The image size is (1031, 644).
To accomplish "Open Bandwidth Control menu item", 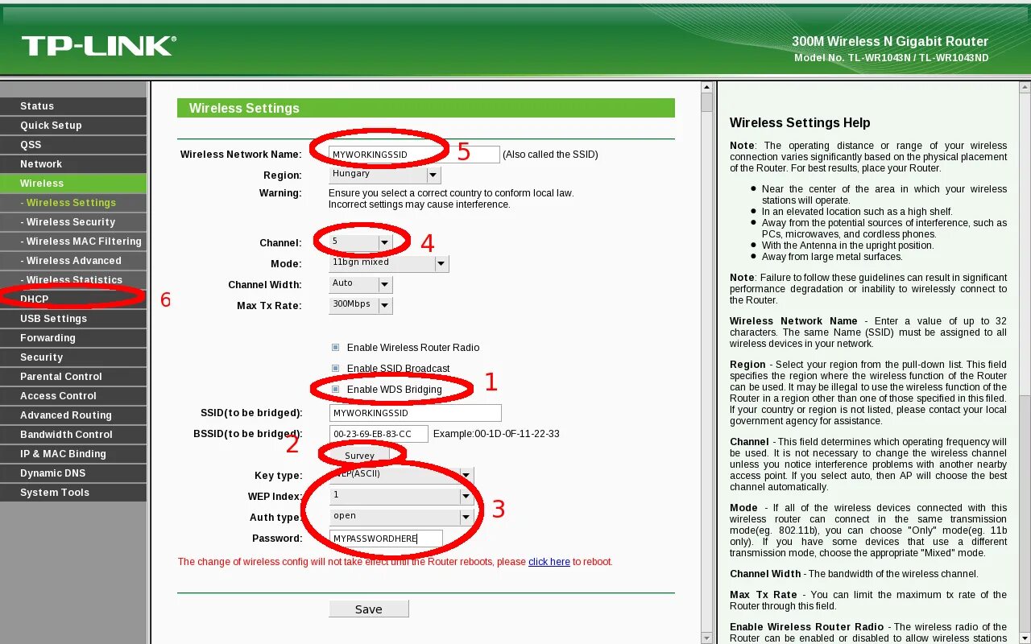I will pos(73,435).
